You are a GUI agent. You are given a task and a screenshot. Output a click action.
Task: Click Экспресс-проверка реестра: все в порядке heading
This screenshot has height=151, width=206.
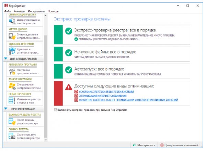(115, 30)
